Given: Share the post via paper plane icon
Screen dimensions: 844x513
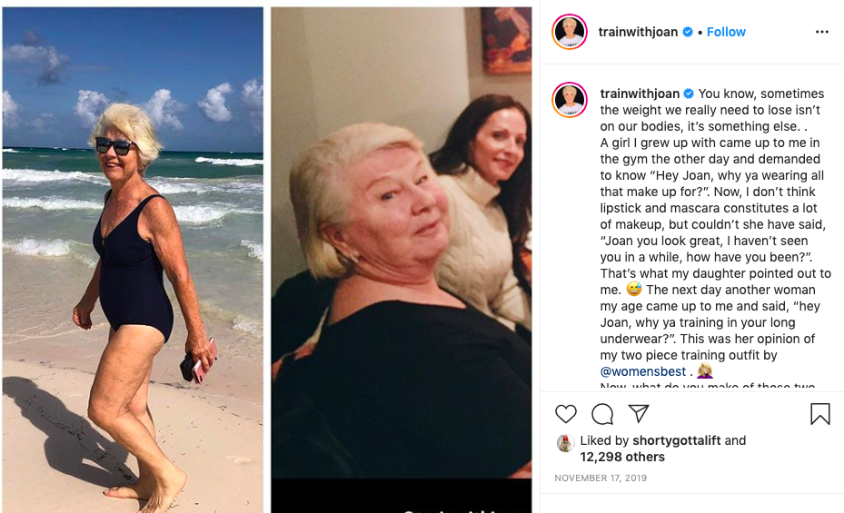Looking at the screenshot, I should (x=639, y=414).
